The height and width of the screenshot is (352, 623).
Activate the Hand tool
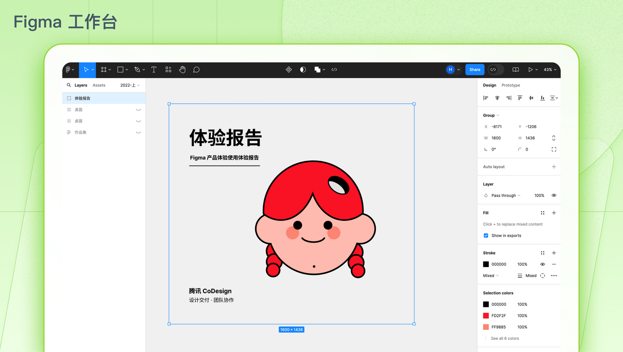point(182,69)
